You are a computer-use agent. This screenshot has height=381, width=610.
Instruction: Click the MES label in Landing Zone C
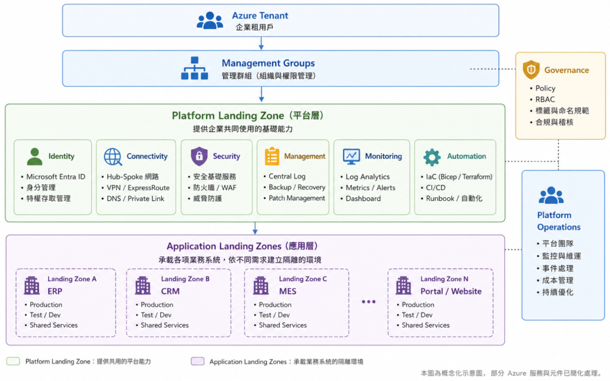288,291
